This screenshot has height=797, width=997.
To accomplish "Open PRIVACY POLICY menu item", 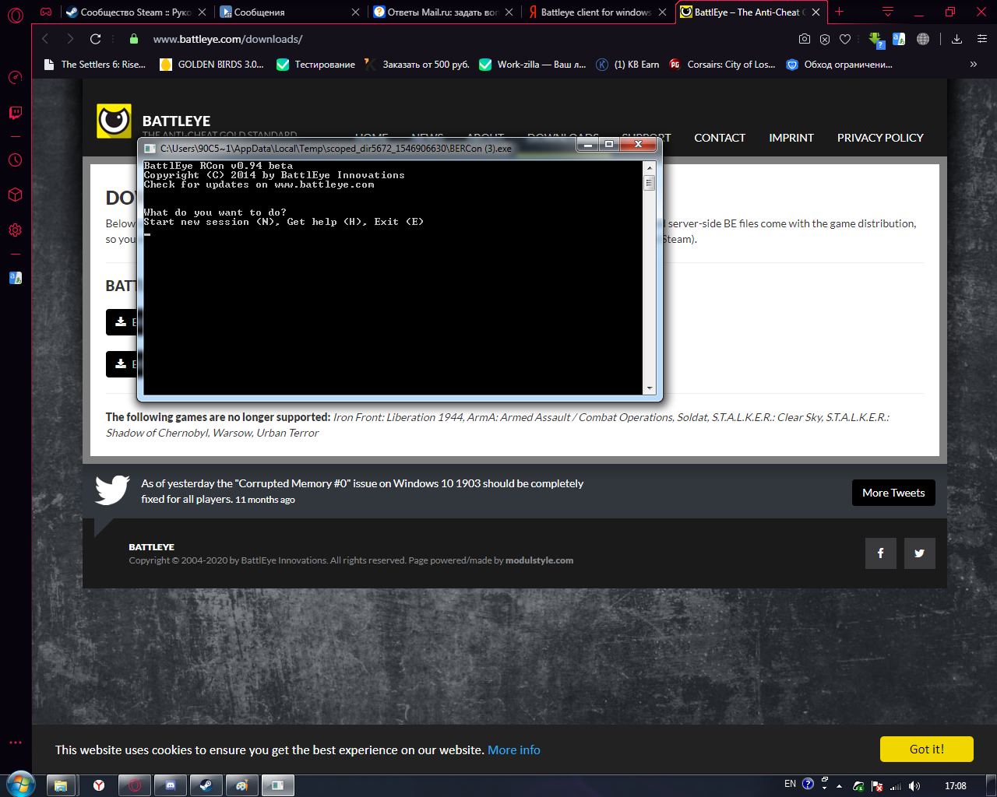I will point(880,138).
